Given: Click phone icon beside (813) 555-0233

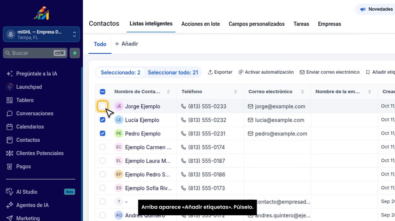Looking at the screenshot, I should coord(183,106).
